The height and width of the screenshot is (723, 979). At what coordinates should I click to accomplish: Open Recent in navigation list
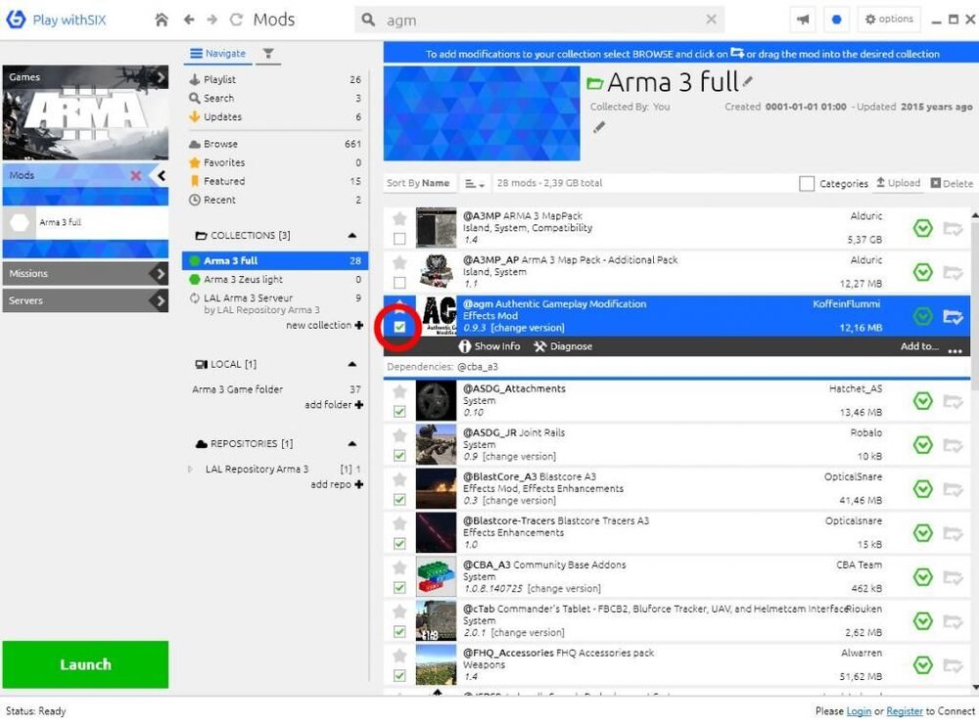click(275, 200)
